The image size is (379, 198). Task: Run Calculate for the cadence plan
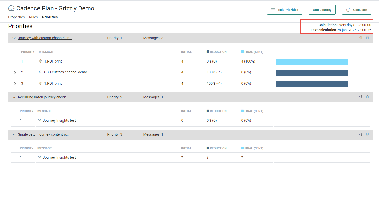click(x=356, y=10)
